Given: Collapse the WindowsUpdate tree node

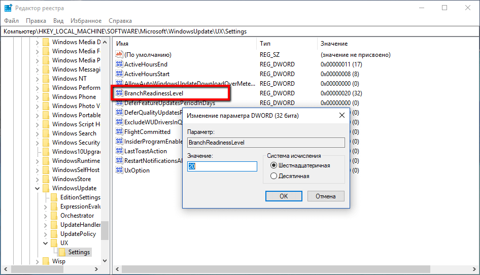Looking at the screenshot, I should coord(37,188).
